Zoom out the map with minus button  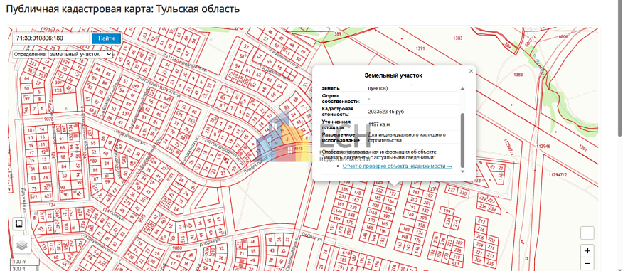pyautogui.click(x=587, y=263)
